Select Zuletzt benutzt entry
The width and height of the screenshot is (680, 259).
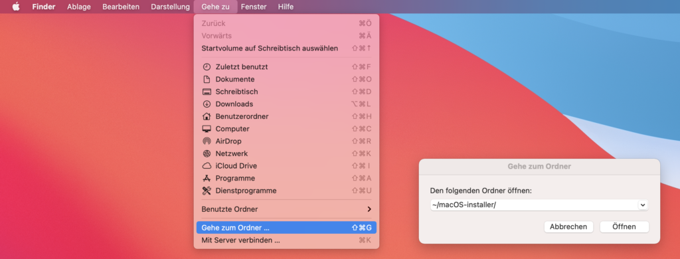pos(286,67)
